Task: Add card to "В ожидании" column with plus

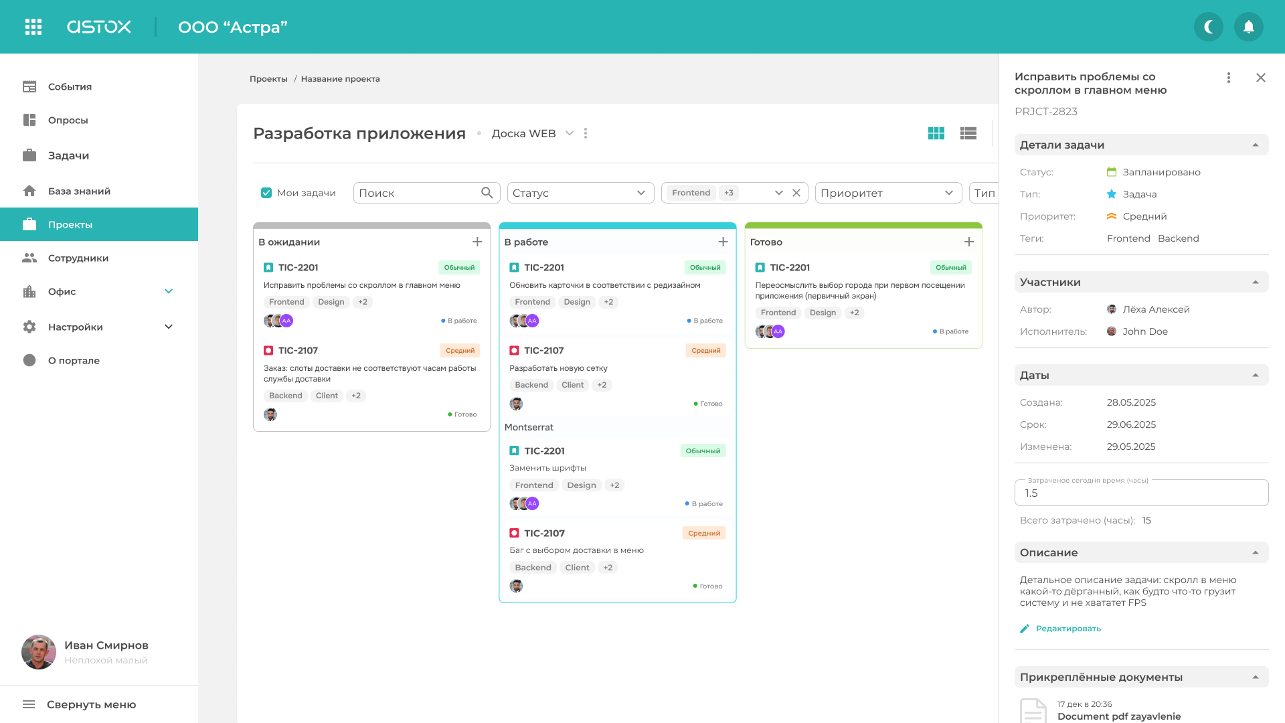Action: pyautogui.click(x=477, y=242)
